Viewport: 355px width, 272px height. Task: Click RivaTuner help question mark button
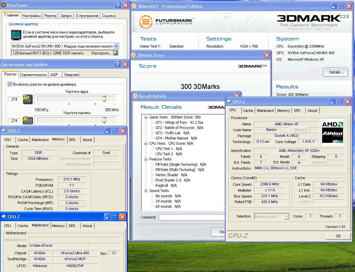118,5
